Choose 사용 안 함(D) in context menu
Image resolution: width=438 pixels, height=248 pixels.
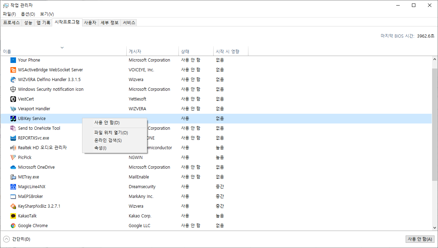point(114,123)
